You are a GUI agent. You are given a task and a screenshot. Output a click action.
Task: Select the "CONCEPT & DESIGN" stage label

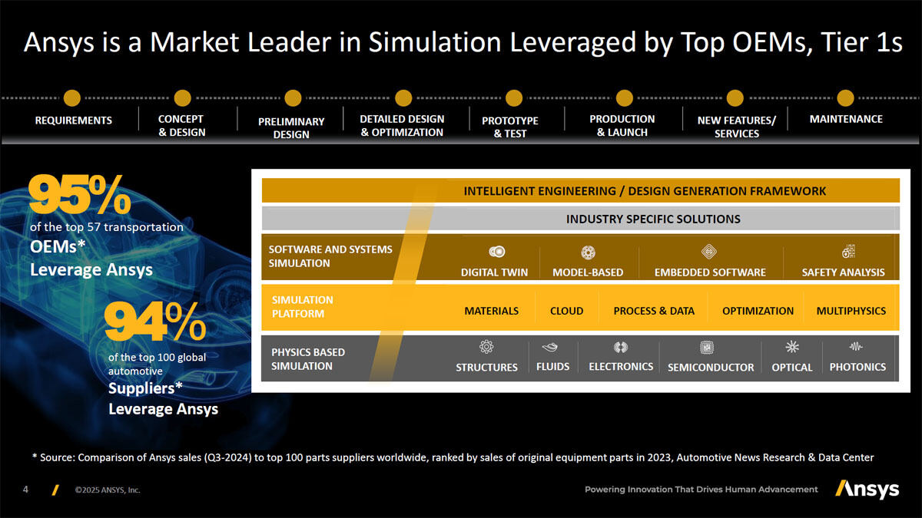[x=181, y=125]
